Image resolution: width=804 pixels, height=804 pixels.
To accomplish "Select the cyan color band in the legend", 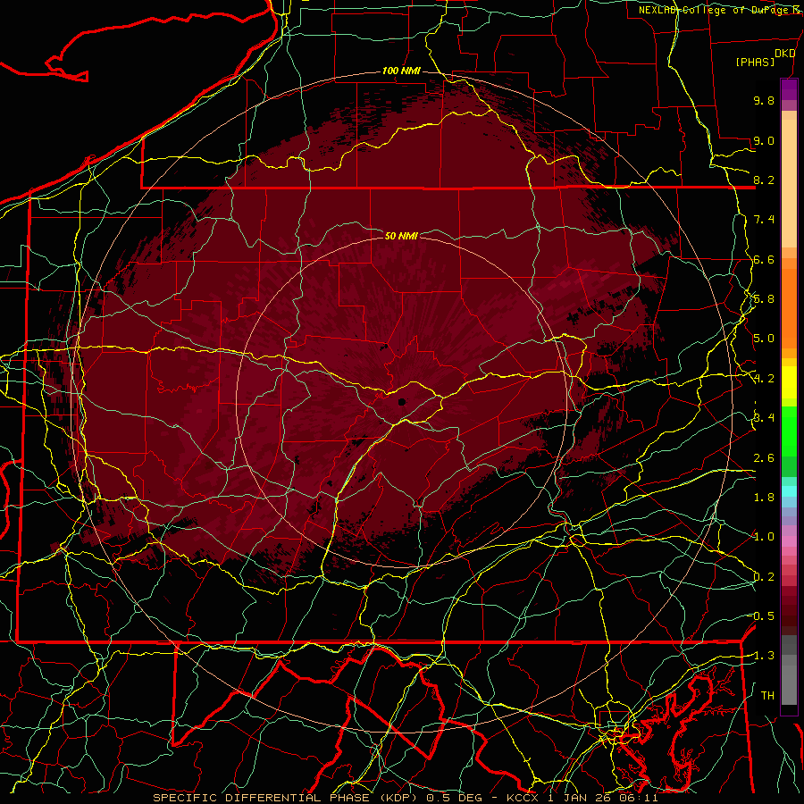I will 789,491.
